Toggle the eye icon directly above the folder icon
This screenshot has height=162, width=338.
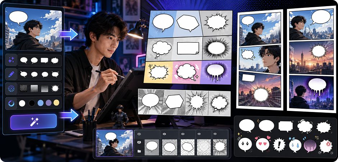(139, 142)
